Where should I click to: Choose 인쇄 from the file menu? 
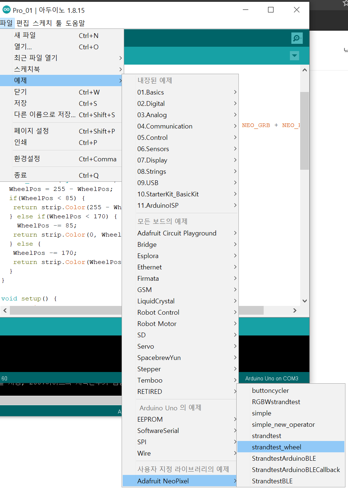tap(61, 142)
